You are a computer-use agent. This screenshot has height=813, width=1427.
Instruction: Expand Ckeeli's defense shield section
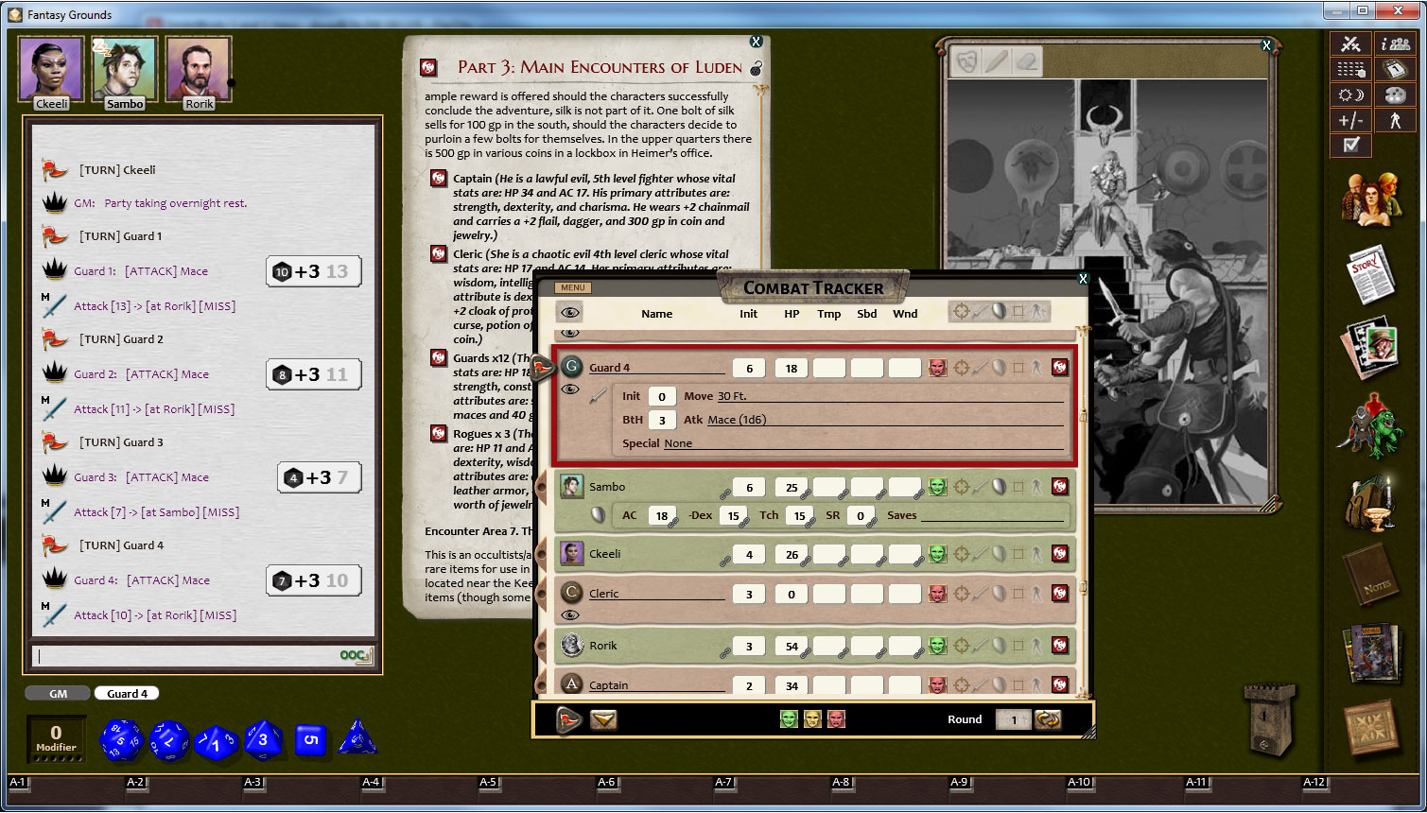[x=999, y=554]
